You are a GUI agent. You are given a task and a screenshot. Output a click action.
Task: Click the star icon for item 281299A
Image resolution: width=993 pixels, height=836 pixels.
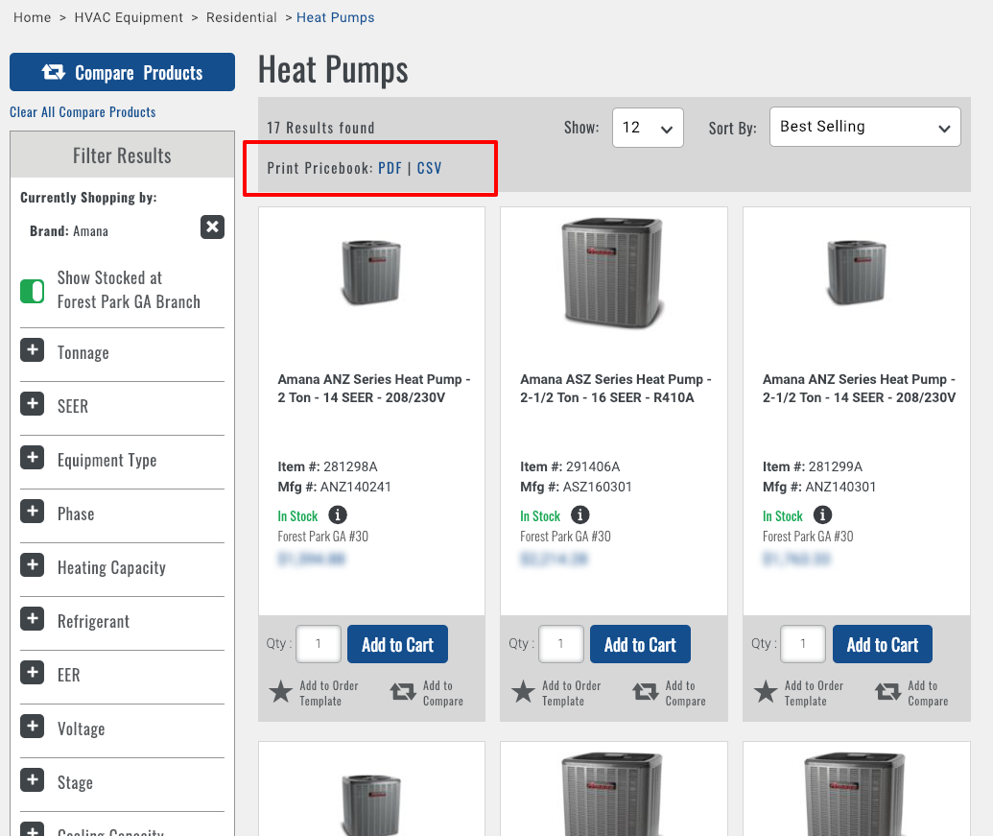[x=766, y=692]
